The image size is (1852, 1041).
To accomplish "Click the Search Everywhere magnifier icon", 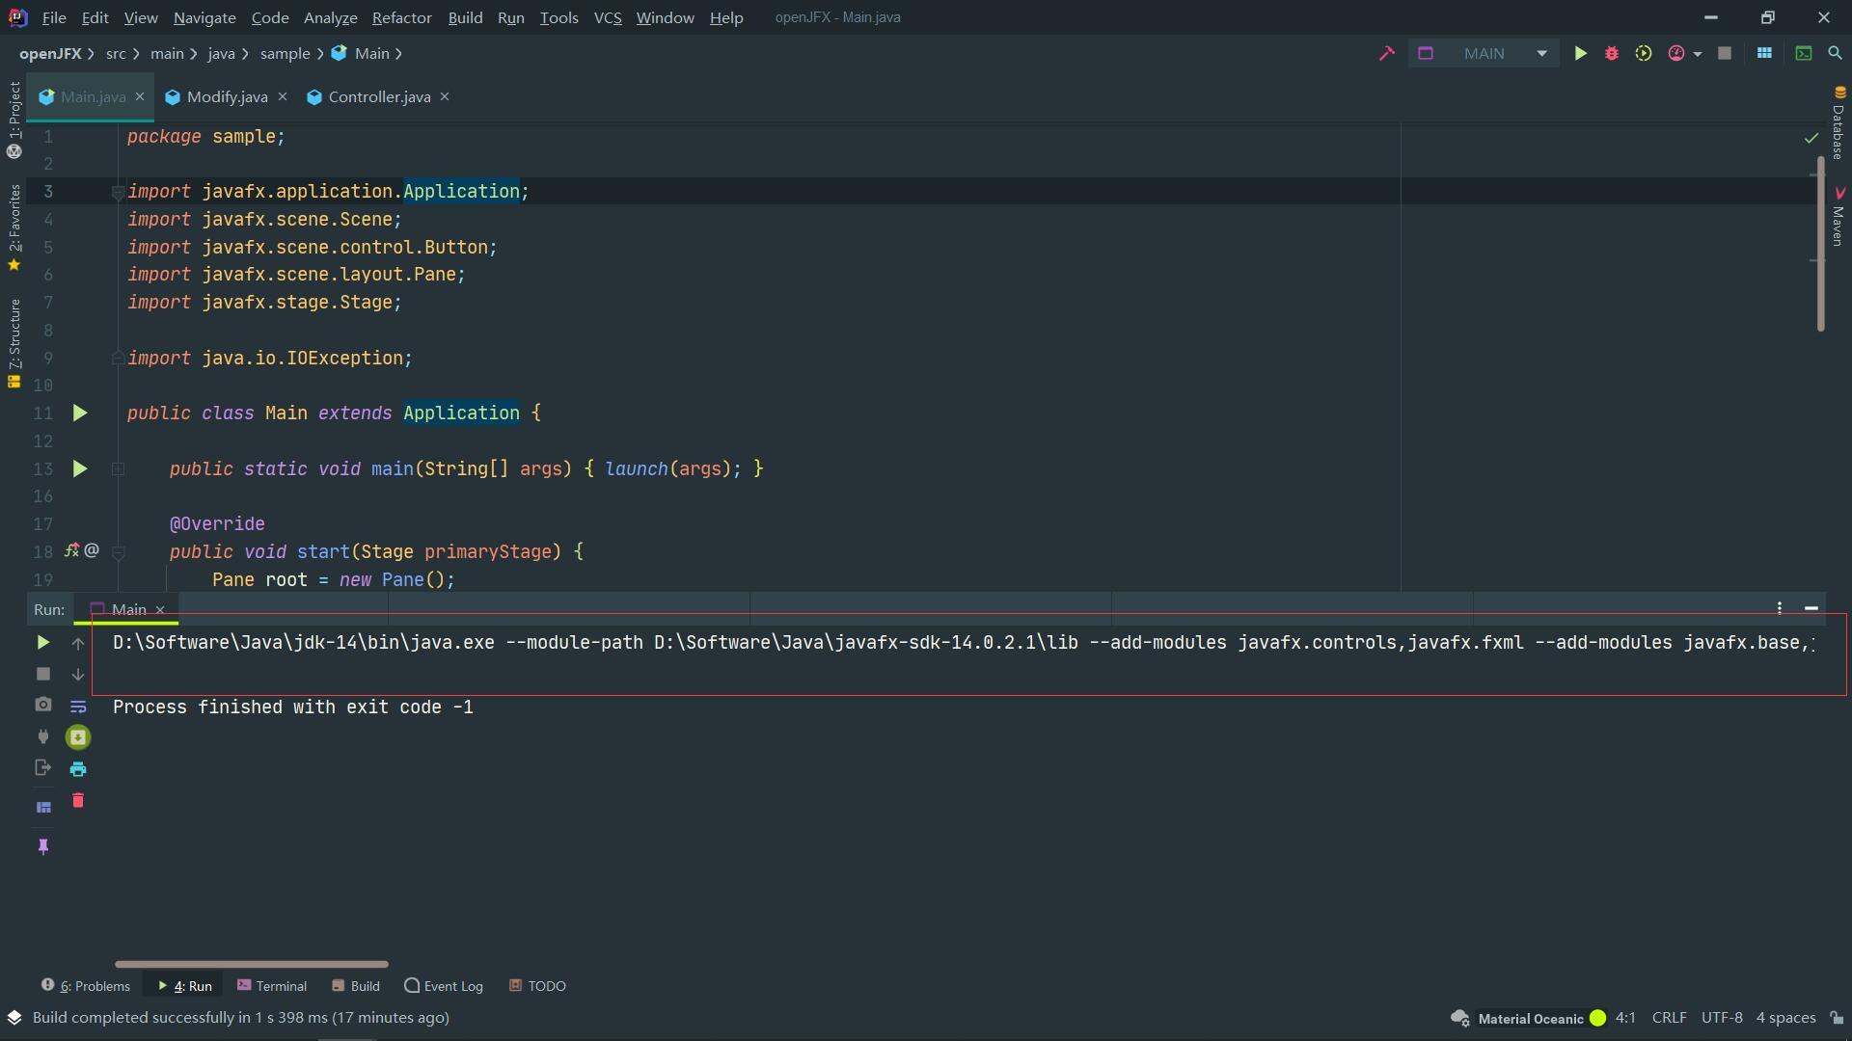I will tap(1835, 54).
